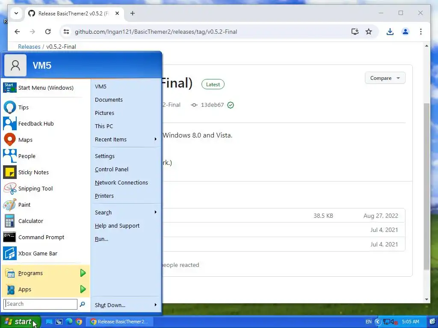Screen dimensions: 438x328
Task: Switch to Release BasicThemer2 taskbar button
Action: [x=120, y=322]
